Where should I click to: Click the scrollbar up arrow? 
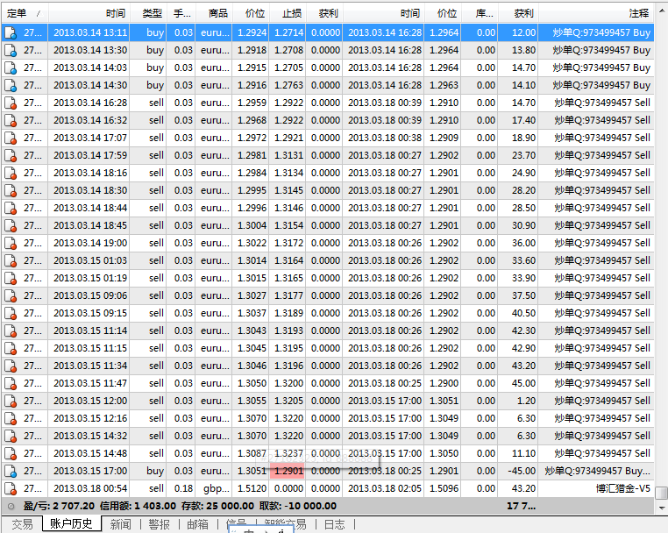662,11
